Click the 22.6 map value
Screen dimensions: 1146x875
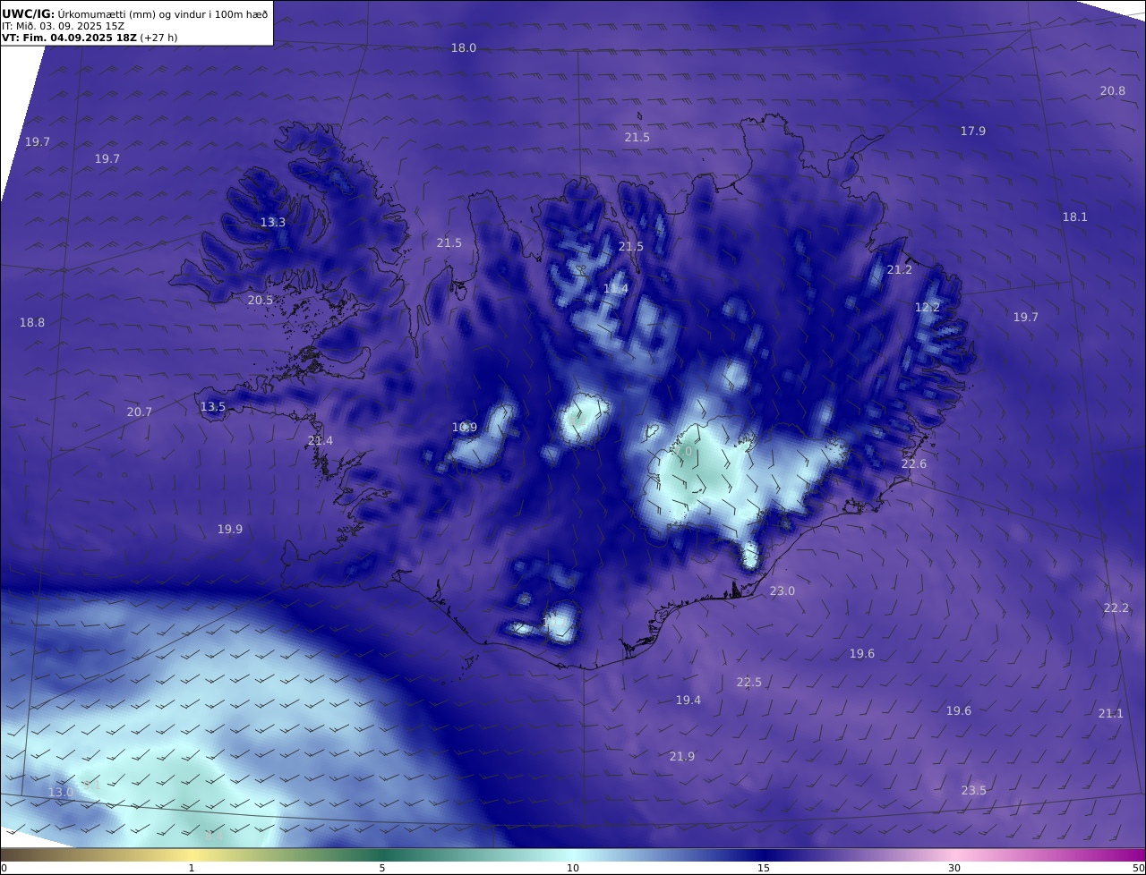(x=914, y=464)
